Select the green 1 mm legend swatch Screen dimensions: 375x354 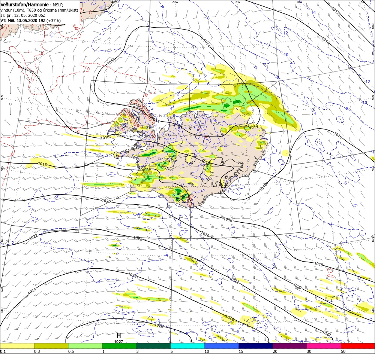pos(119,346)
